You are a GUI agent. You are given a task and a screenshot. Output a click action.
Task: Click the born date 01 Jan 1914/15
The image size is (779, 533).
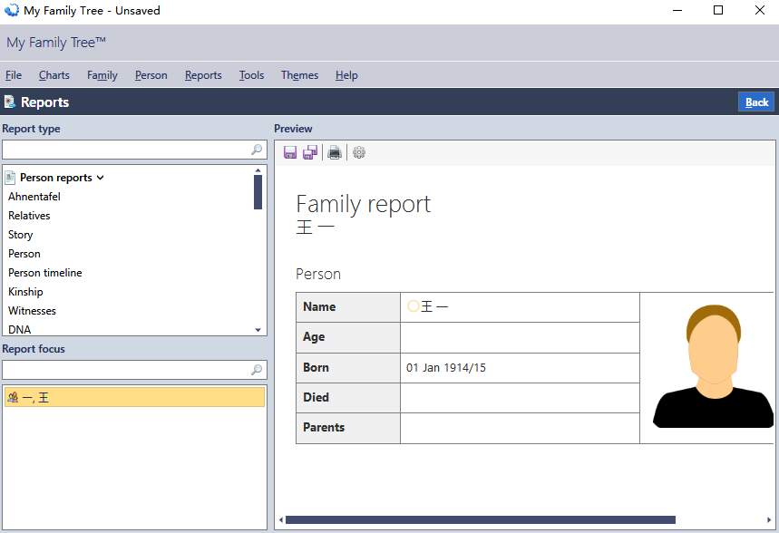tap(446, 368)
